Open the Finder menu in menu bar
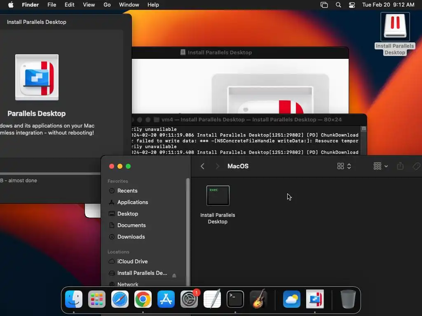 pyautogui.click(x=30, y=5)
